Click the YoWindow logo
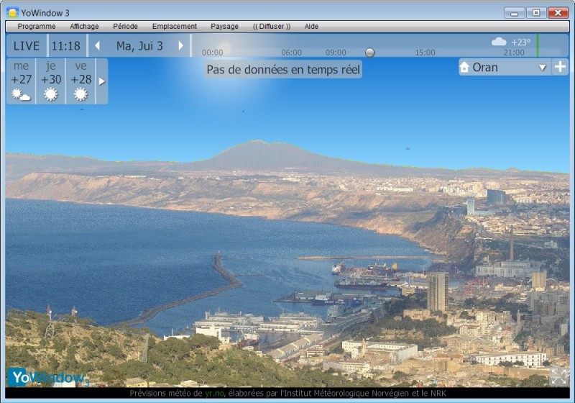The image size is (575, 403). pyautogui.click(x=48, y=377)
